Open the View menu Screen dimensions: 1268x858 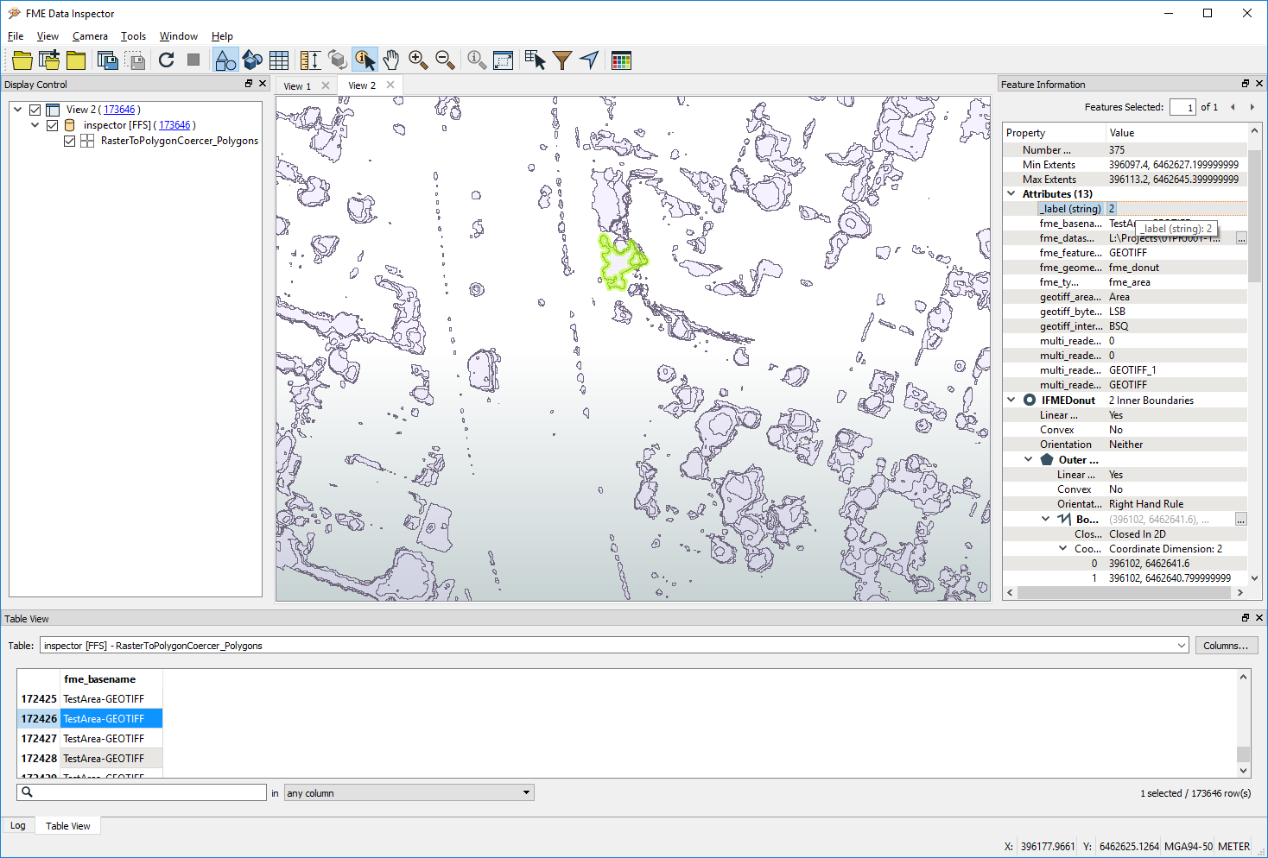click(x=48, y=36)
